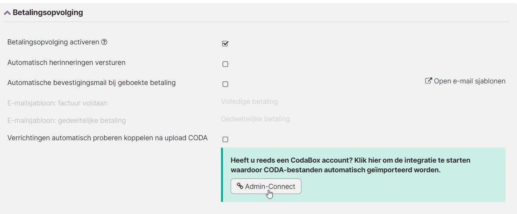517x214 pixels.
Task: Click the help icon beside Betalingsopvolging activeren
Action: tap(104, 42)
